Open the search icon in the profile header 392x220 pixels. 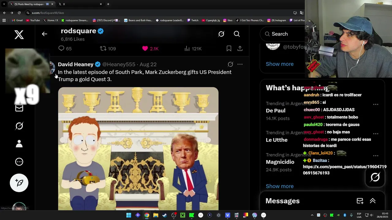[237, 34]
